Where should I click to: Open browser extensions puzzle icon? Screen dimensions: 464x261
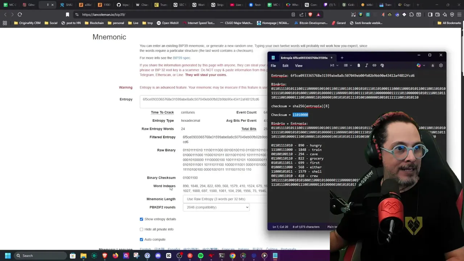(411, 14)
